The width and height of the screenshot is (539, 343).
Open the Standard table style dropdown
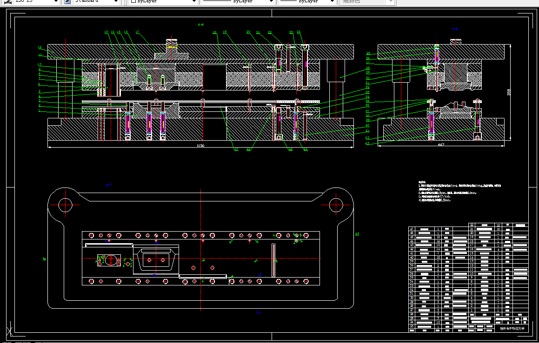click(x=116, y=1)
